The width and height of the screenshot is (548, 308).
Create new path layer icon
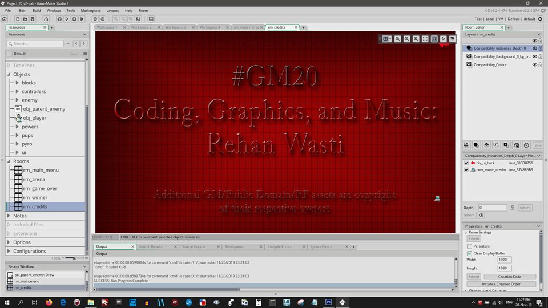[496, 145]
